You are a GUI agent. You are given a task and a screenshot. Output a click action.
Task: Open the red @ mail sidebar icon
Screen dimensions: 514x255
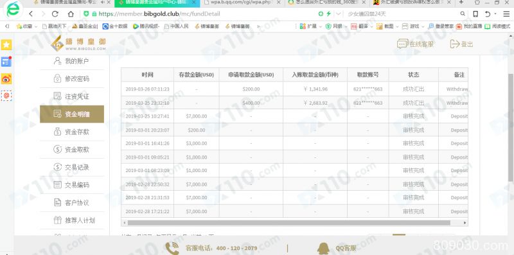coord(6,96)
